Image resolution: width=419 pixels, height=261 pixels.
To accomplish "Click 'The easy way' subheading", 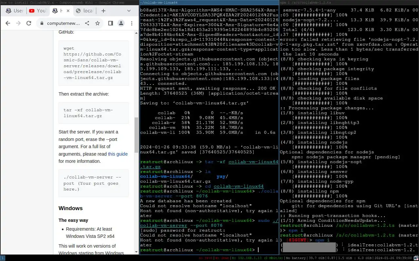I will click(73, 220).
